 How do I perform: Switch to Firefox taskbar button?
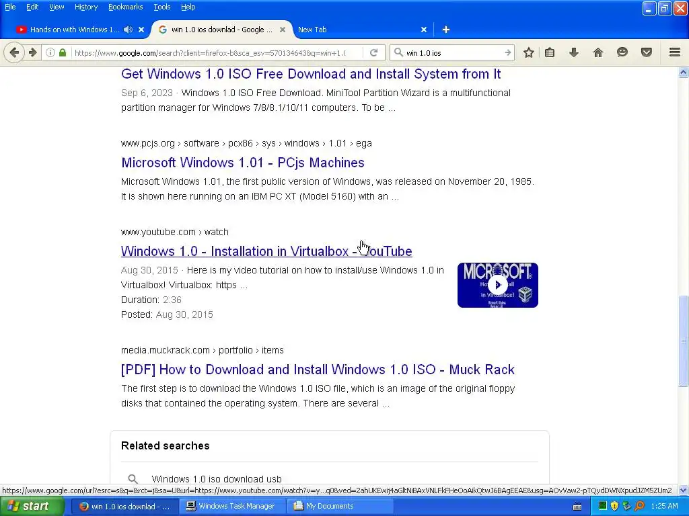pyautogui.click(x=124, y=506)
